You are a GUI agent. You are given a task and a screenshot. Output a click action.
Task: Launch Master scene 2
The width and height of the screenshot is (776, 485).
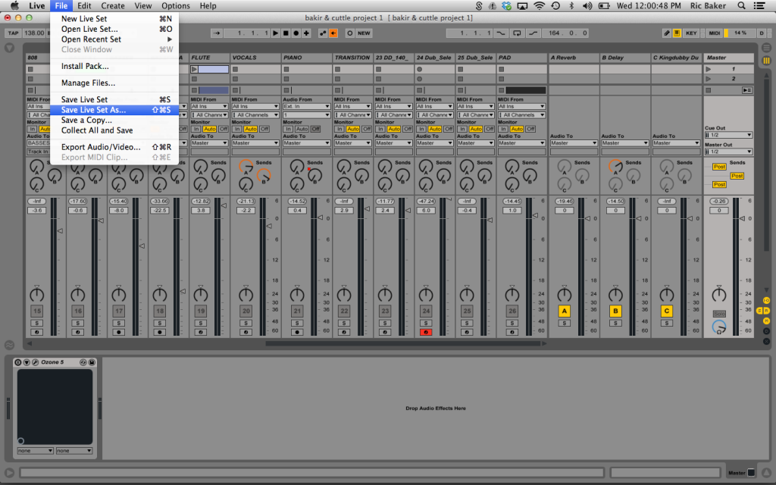[709, 79]
